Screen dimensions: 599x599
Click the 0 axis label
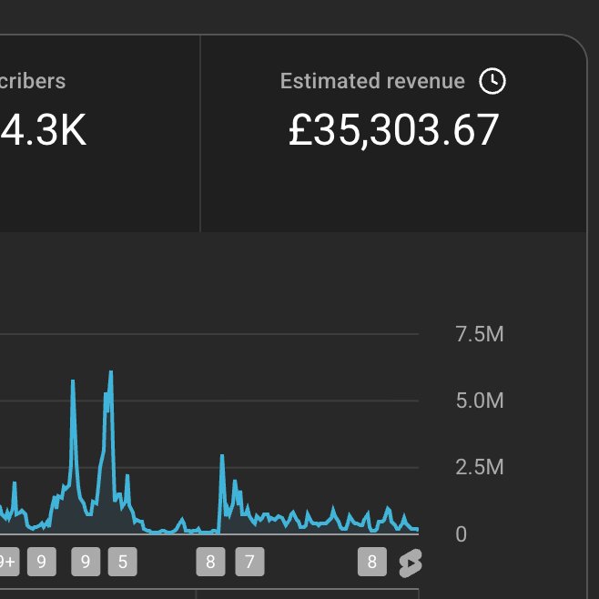(x=462, y=534)
